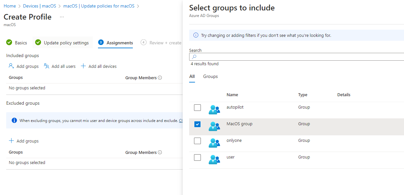This screenshot has height=195, width=404.
Task: Open the Create Profile ellipsis menu
Action: tap(62, 17)
